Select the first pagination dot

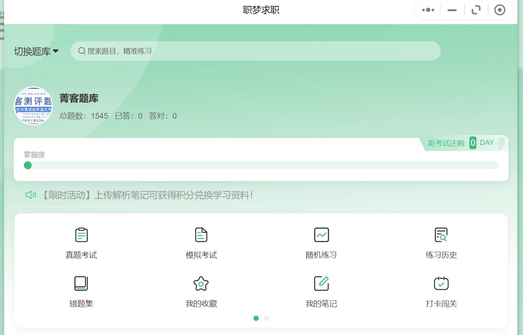coord(256,318)
